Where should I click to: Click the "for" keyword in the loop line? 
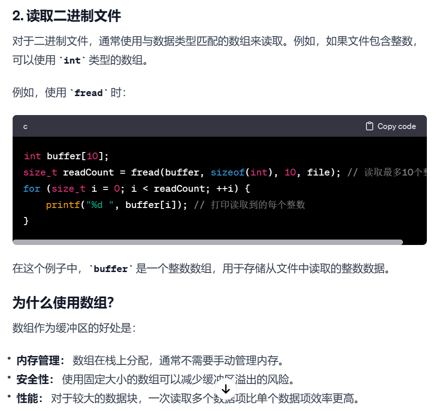[x=32, y=189]
